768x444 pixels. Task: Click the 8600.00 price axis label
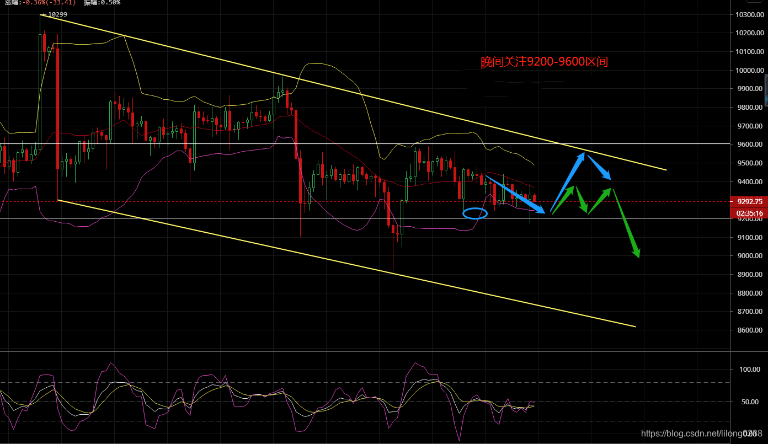pos(749,330)
